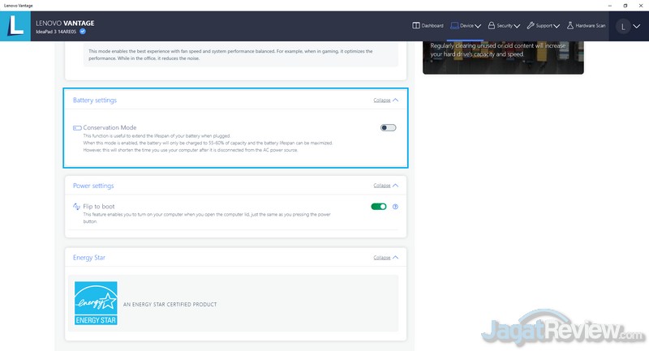Open the Hardware Scan page
Viewport: 649px width, 351px height.
click(x=590, y=26)
